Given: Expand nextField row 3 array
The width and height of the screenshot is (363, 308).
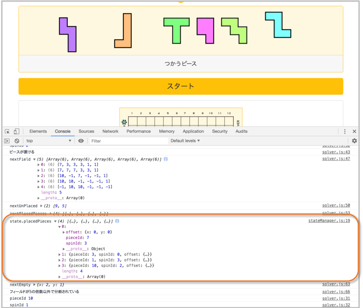Looking at the screenshot, I should point(38,181).
